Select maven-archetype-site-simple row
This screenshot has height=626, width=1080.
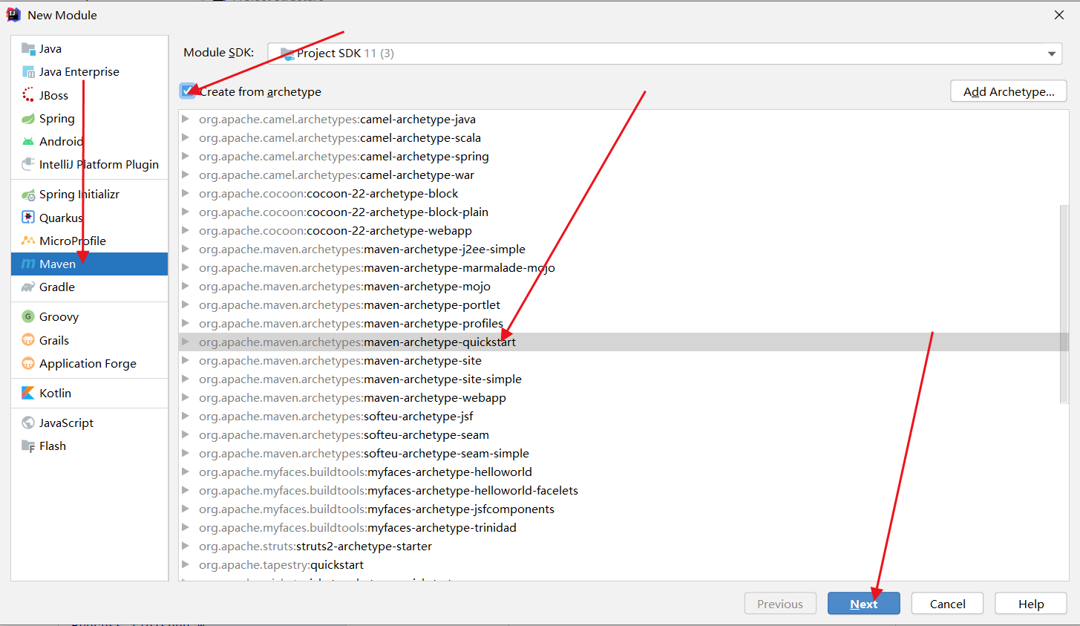click(x=620, y=379)
